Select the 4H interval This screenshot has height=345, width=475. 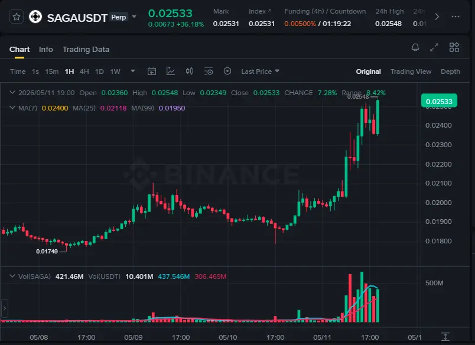pos(84,71)
